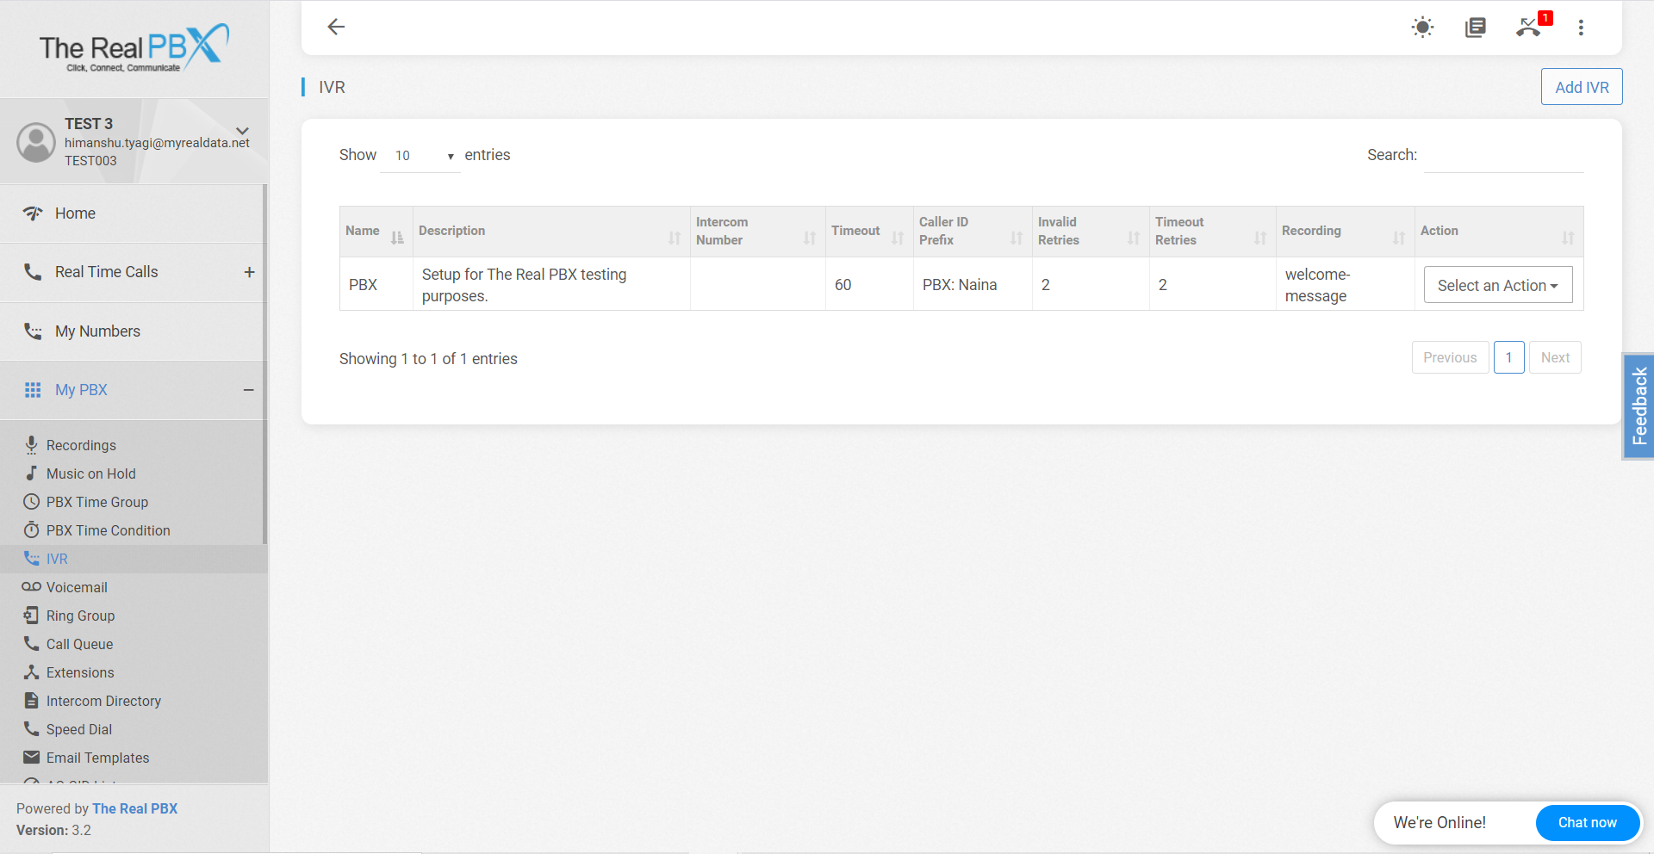Toggle the brightness theme icon
This screenshot has width=1654, height=854.
pos(1422,28)
